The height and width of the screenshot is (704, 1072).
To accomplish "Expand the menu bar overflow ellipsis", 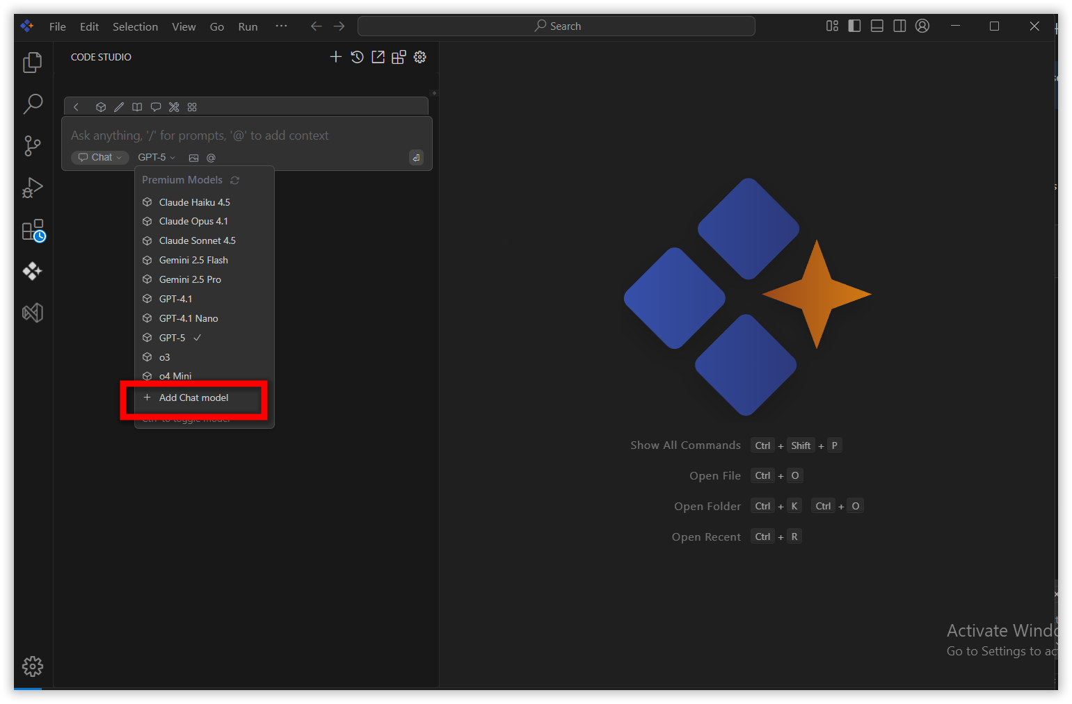I will [x=281, y=26].
